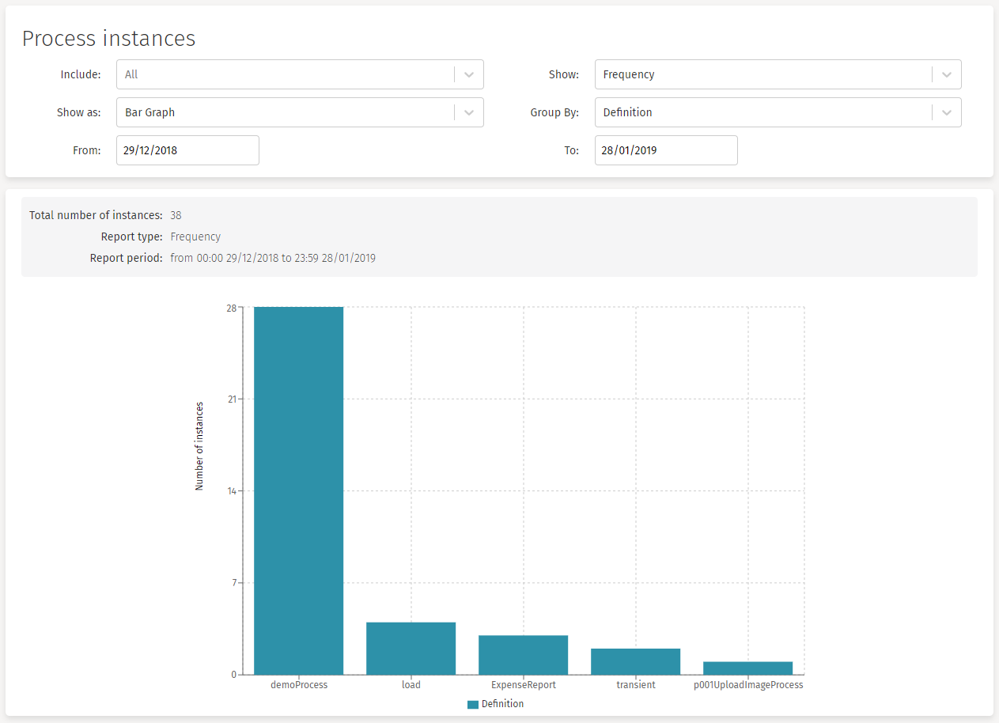Toggle the Definition legend below the chart
Screen dimensions: 999x723
pyautogui.click(x=495, y=703)
